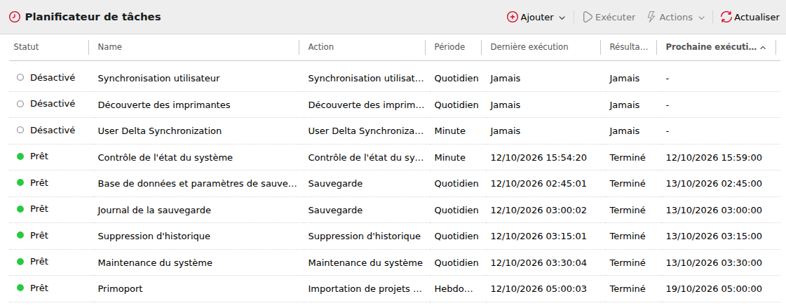The width and height of the screenshot is (786, 308).
Task: Open the Ajouter dropdown chevron
Action: click(x=562, y=18)
